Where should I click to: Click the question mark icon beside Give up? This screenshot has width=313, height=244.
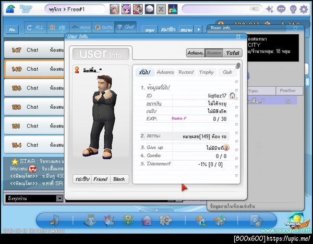click(x=226, y=147)
